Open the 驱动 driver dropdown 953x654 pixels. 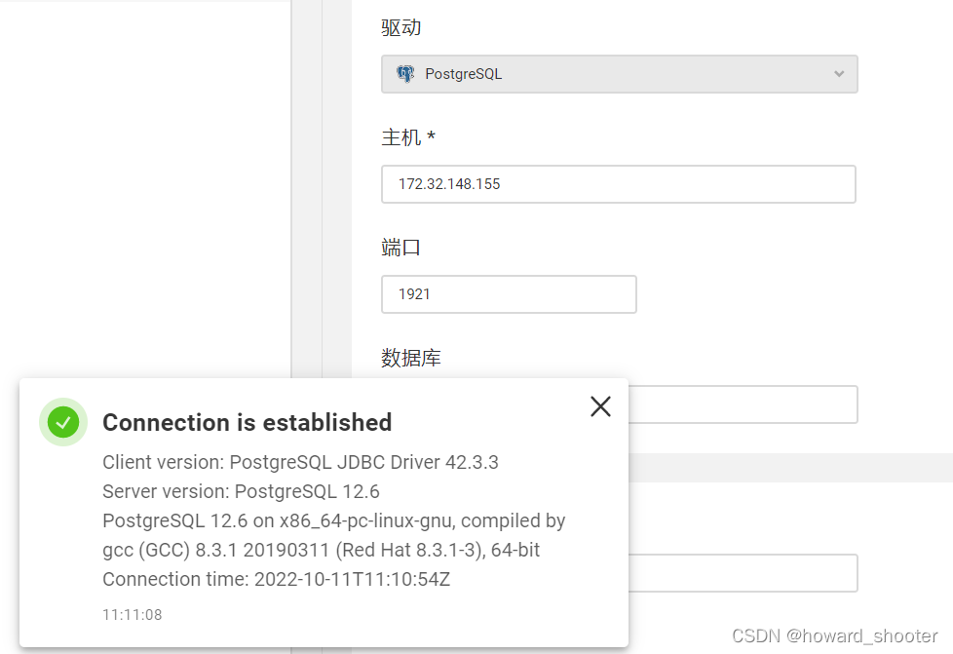(619, 73)
